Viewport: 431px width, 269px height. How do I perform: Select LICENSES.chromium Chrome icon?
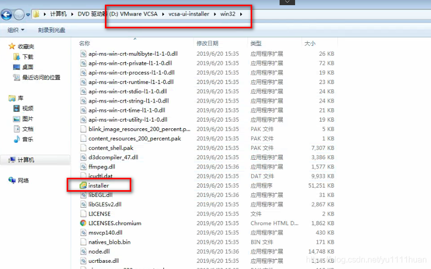(x=83, y=223)
